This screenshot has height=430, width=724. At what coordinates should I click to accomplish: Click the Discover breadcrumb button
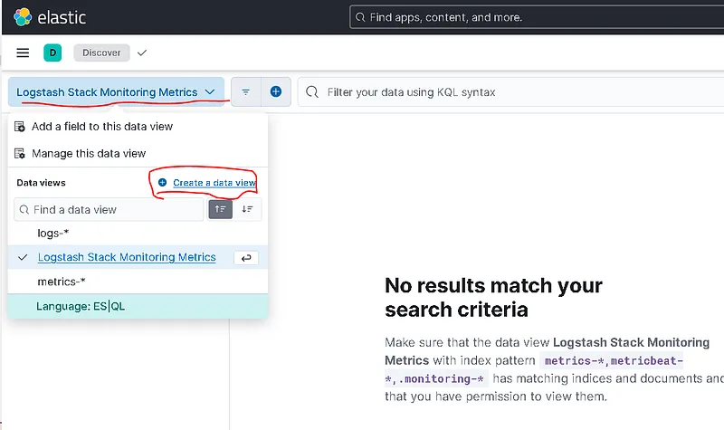(x=101, y=53)
